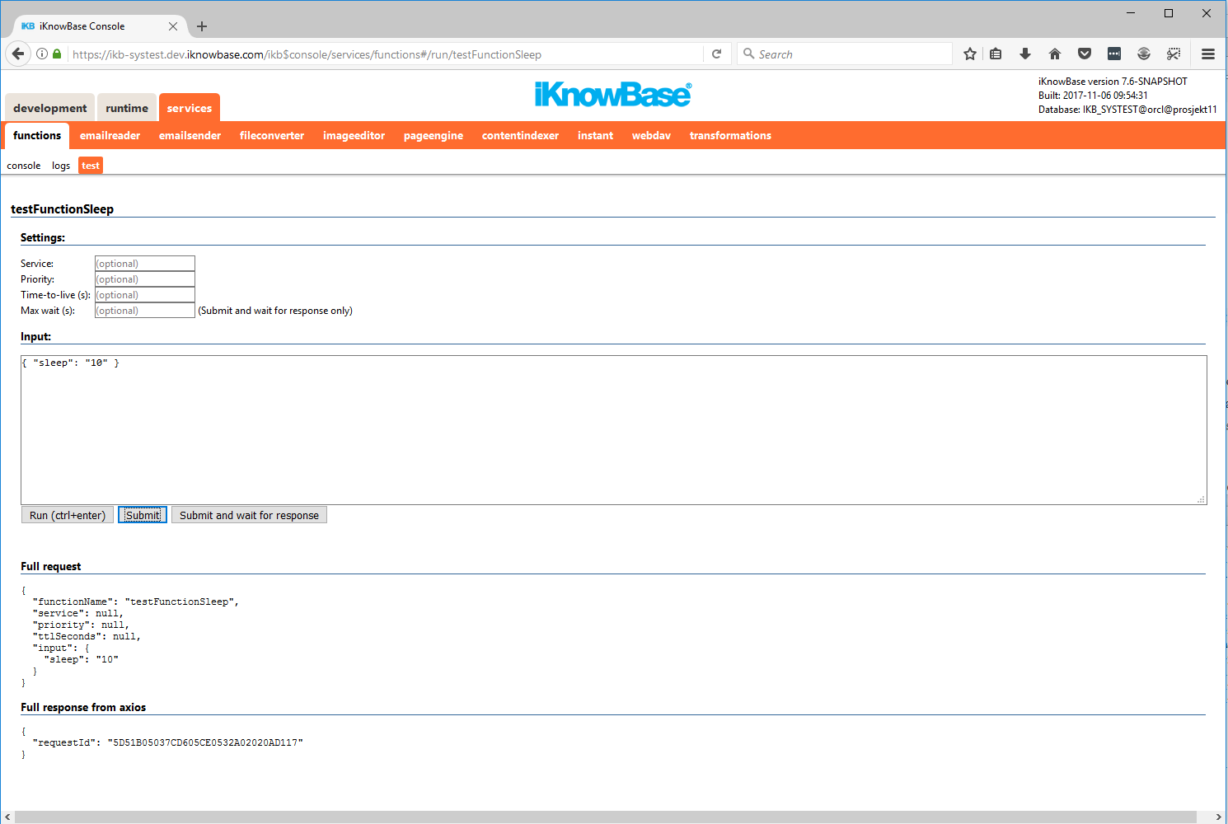Click the horizontal scrollbar right arrow
Viewport: 1228px width, 824px height.
tap(1218, 817)
